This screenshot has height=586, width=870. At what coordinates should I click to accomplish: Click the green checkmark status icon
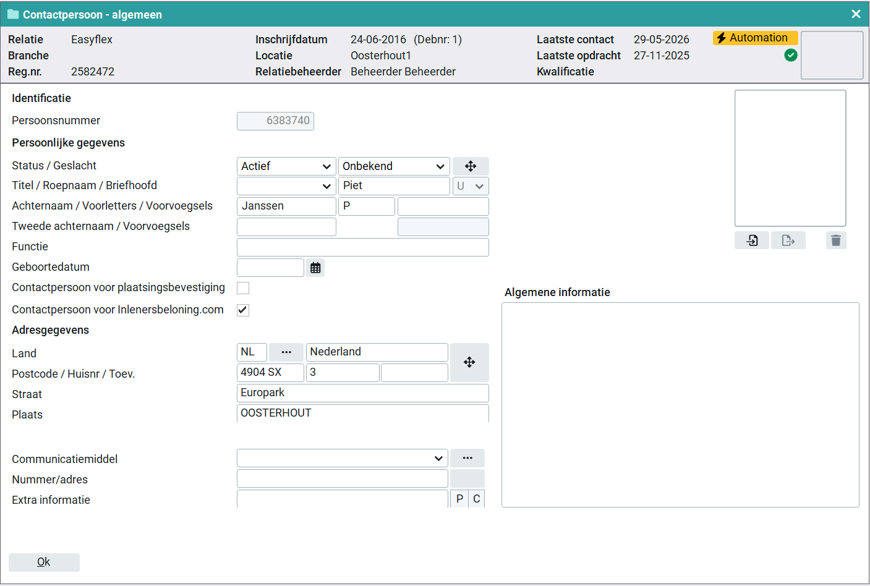[x=791, y=55]
